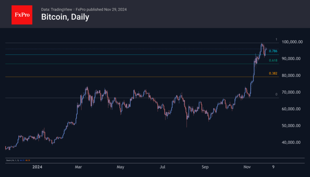The image size is (310, 177).
Task: Click the red FxPro logo
Action: pyautogui.click(x=22, y=14)
